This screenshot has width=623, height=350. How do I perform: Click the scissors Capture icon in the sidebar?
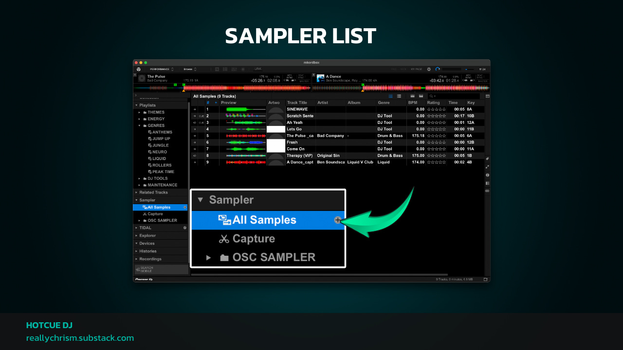coord(145,214)
